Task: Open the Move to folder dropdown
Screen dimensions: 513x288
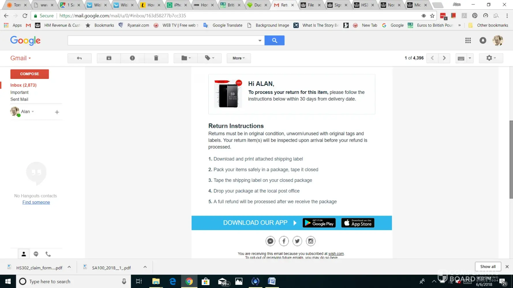Action: point(186,58)
